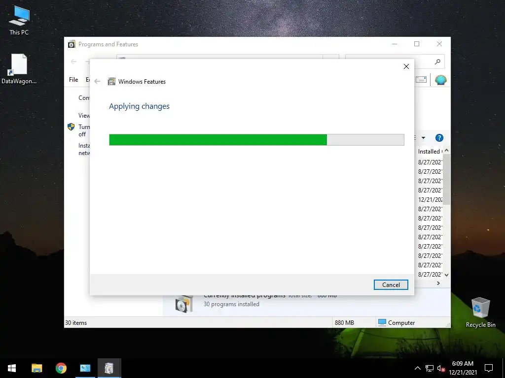Click the back arrow in Programs and Features
Viewport: 505px width, 378px height.
74,62
